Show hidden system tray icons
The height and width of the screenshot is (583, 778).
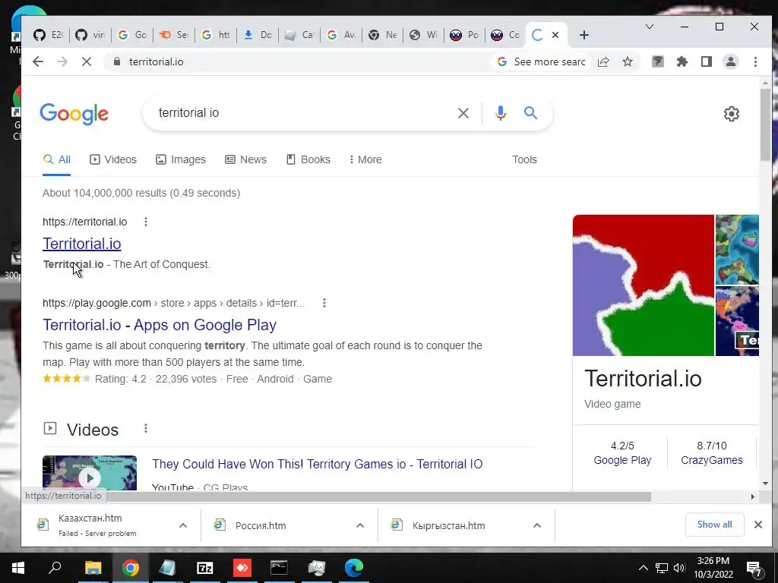(643, 568)
